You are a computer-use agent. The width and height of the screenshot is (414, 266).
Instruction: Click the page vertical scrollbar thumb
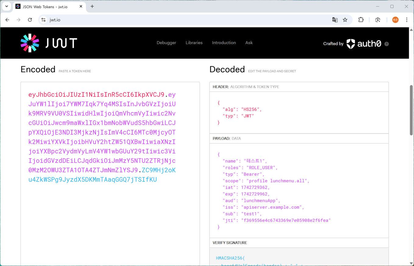pyautogui.click(x=411, y=110)
